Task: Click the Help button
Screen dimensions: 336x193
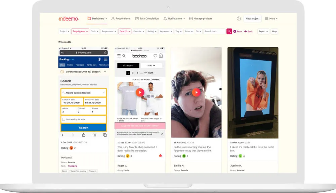Action: point(274,31)
